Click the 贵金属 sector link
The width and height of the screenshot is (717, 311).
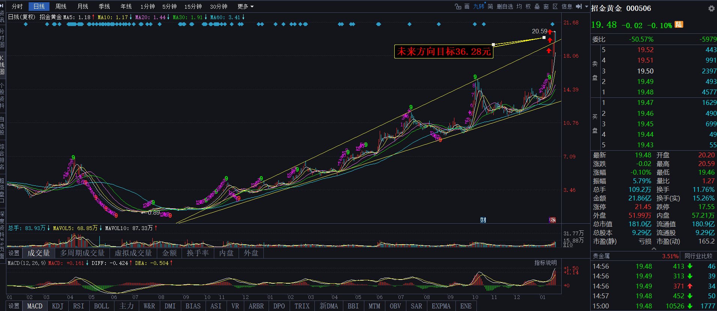tap(601, 256)
